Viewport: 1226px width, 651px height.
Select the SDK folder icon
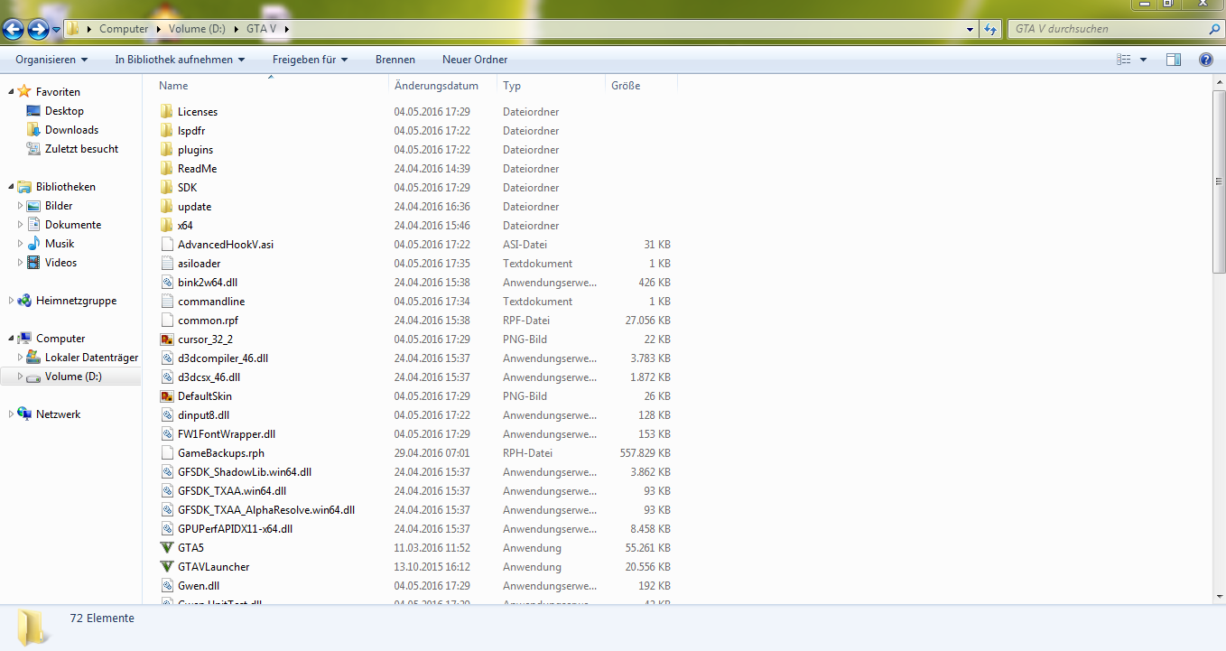(166, 188)
